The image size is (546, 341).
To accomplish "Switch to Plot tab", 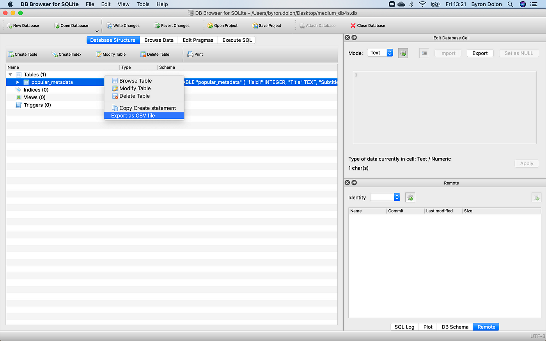I will pyautogui.click(x=428, y=327).
